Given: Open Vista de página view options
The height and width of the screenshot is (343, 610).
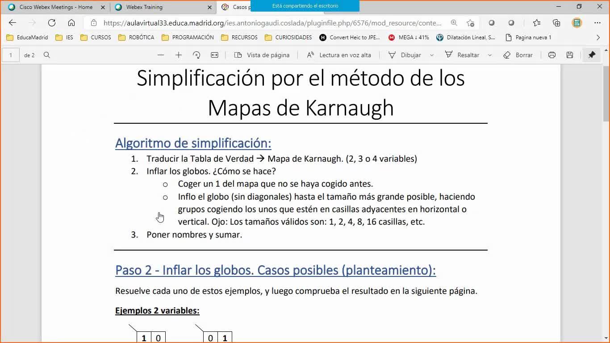Looking at the screenshot, I should tap(262, 55).
